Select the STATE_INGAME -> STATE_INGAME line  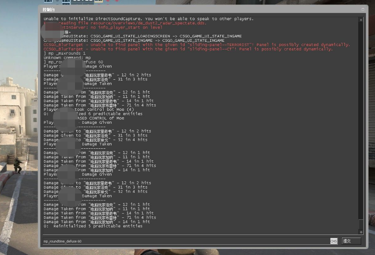click(x=134, y=41)
